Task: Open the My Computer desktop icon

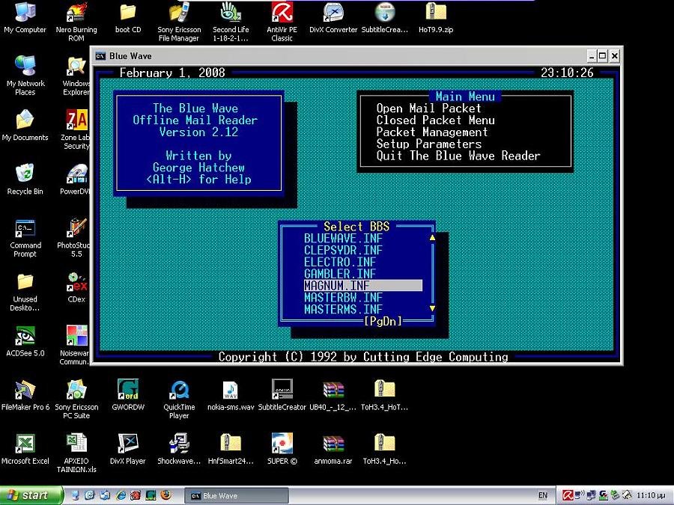Action: pyautogui.click(x=25, y=17)
